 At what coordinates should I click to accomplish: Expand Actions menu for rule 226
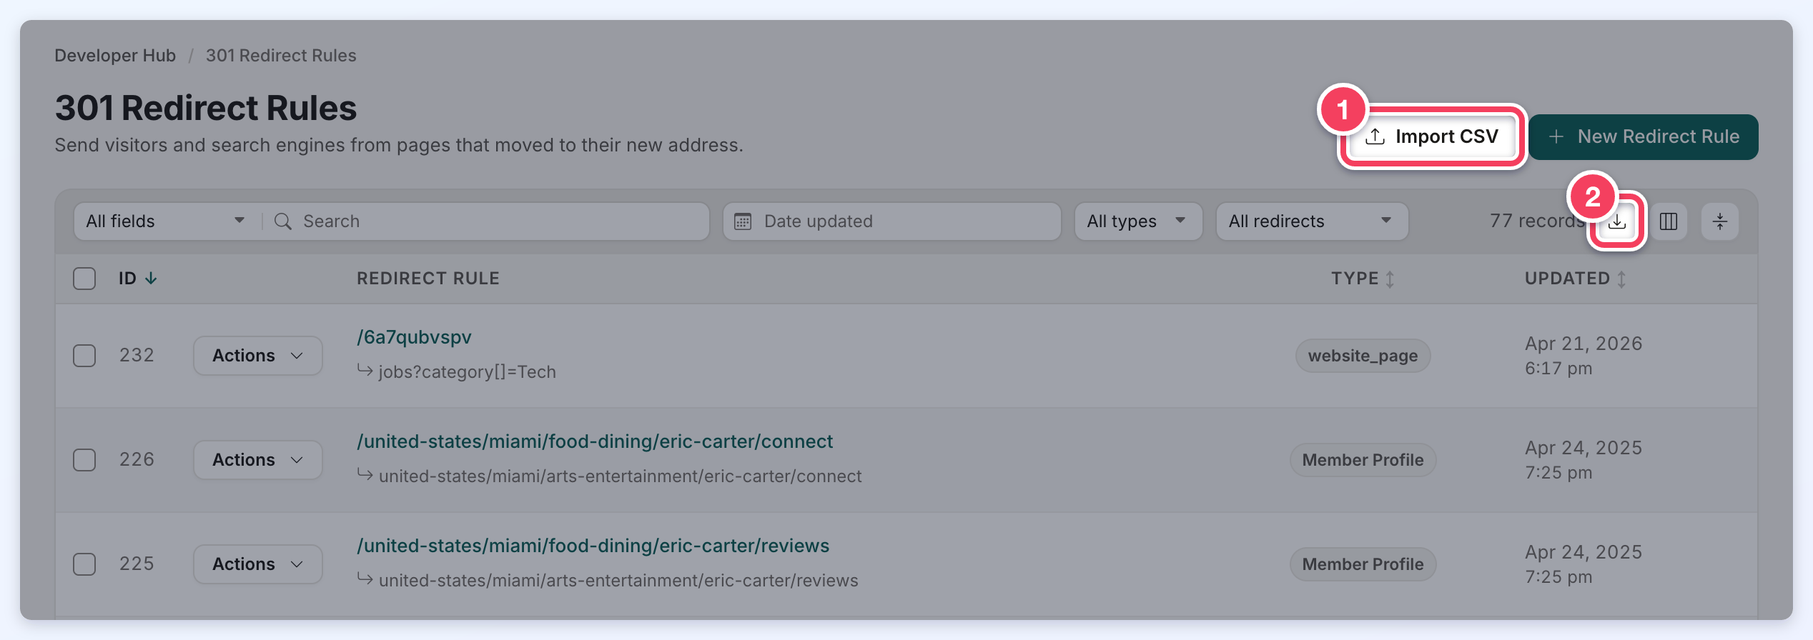pyautogui.click(x=258, y=460)
